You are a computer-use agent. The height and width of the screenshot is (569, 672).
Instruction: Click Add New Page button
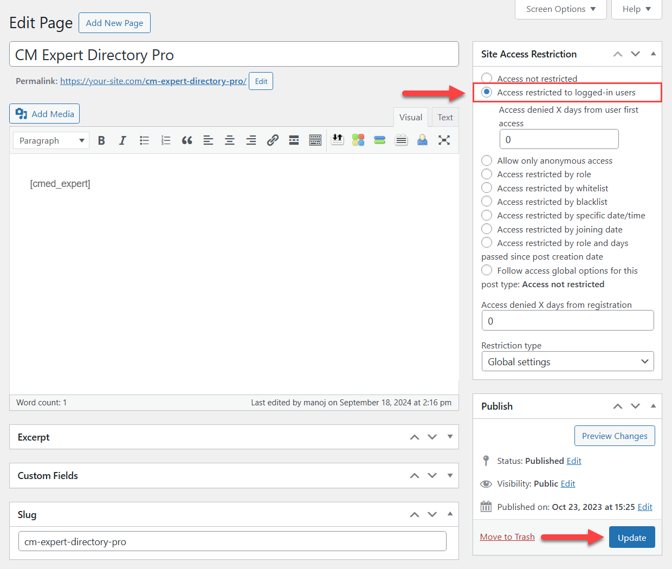(x=114, y=23)
